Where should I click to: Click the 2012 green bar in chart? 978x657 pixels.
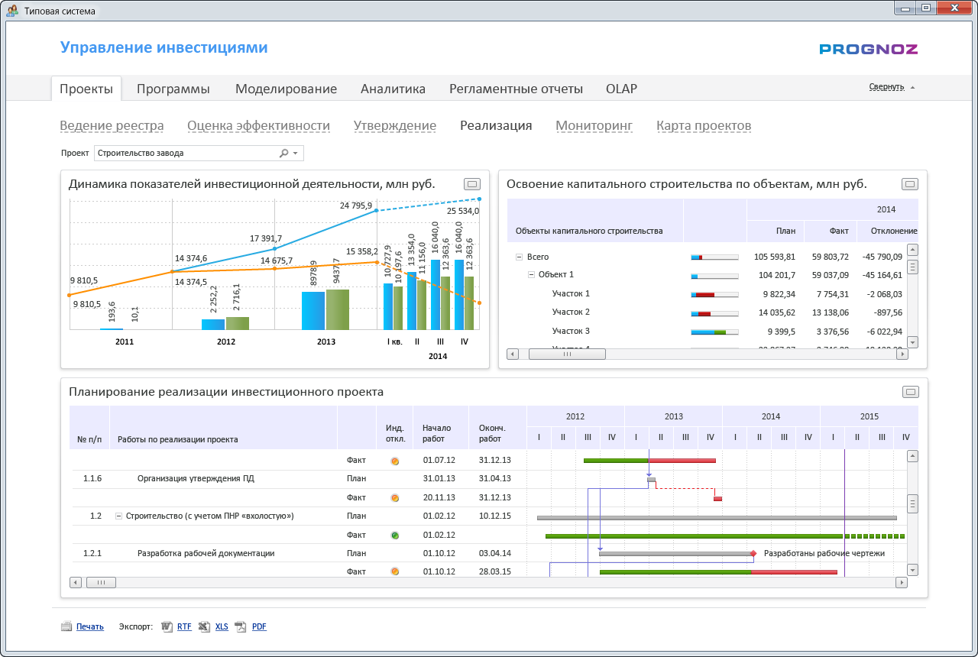(238, 323)
